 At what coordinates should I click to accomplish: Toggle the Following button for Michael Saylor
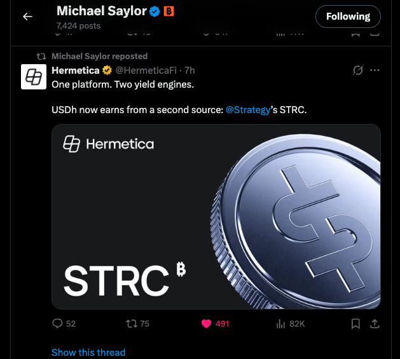coord(347,17)
